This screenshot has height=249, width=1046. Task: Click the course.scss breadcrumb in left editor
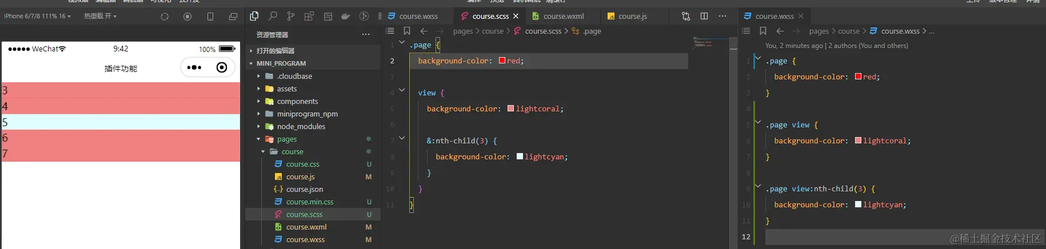tap(543, 31)
